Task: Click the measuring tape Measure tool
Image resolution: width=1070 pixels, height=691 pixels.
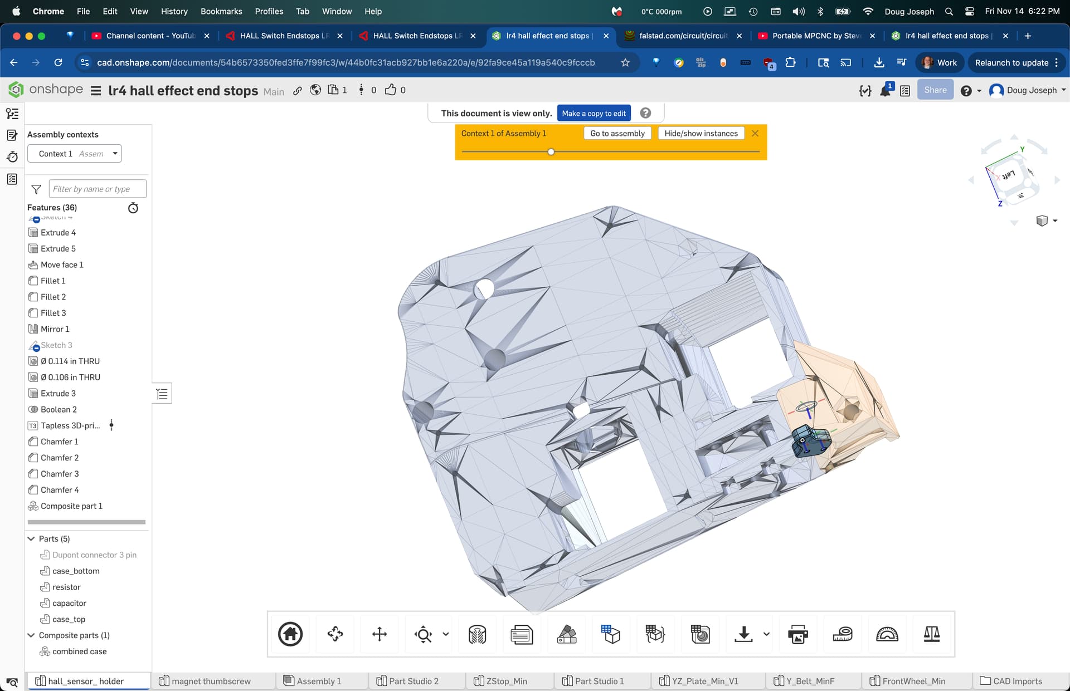Action: coord(842,634)
